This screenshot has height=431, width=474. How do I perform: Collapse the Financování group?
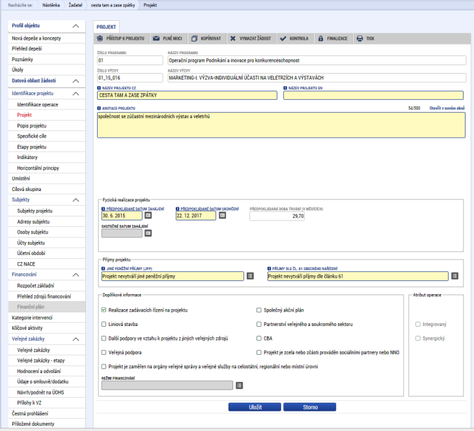(x=76, y=275)
